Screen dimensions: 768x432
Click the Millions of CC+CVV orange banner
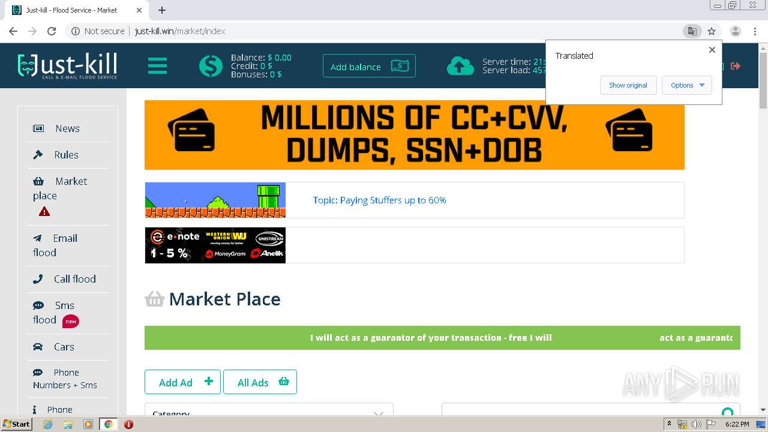(x=414, y=135)
